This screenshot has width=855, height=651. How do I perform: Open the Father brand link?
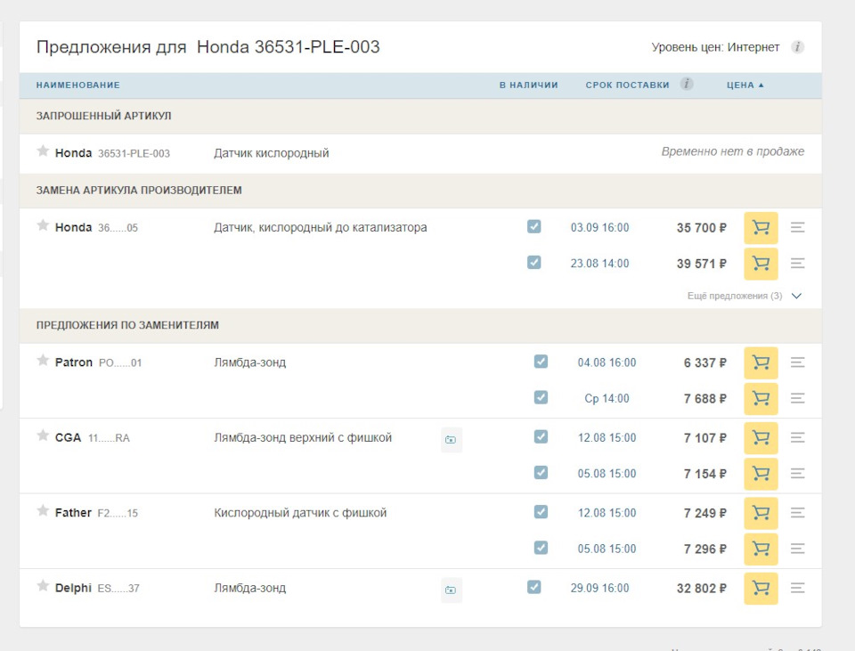pyautogui.click(x=73, y=513)
